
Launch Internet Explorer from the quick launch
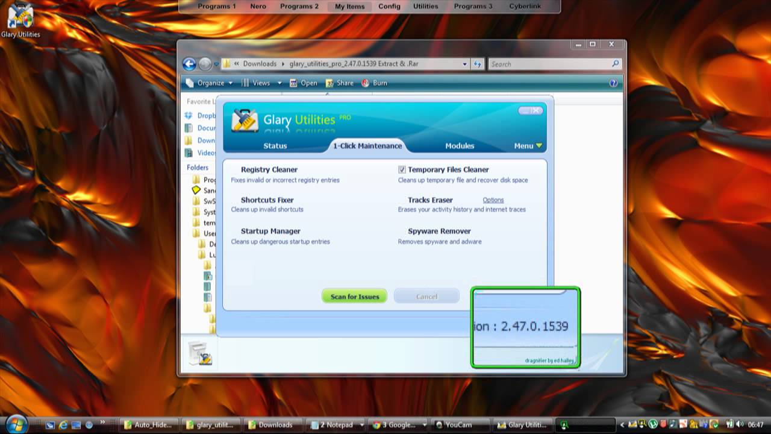coord(63,425)
